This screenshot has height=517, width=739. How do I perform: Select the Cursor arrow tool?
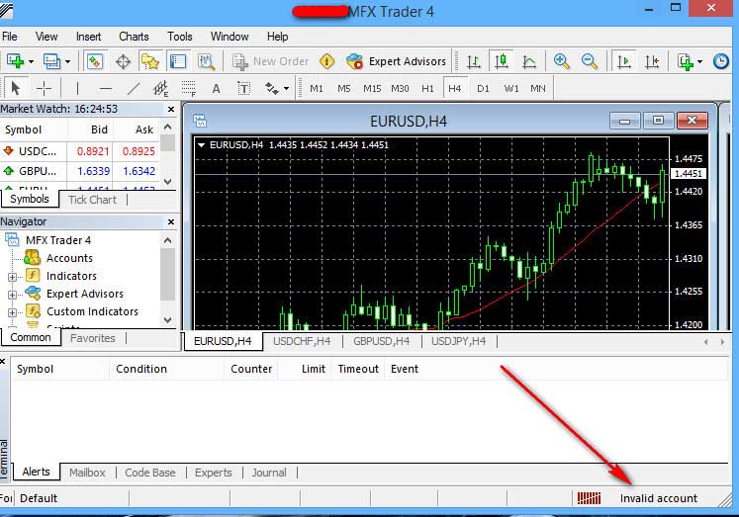[16, 88]
